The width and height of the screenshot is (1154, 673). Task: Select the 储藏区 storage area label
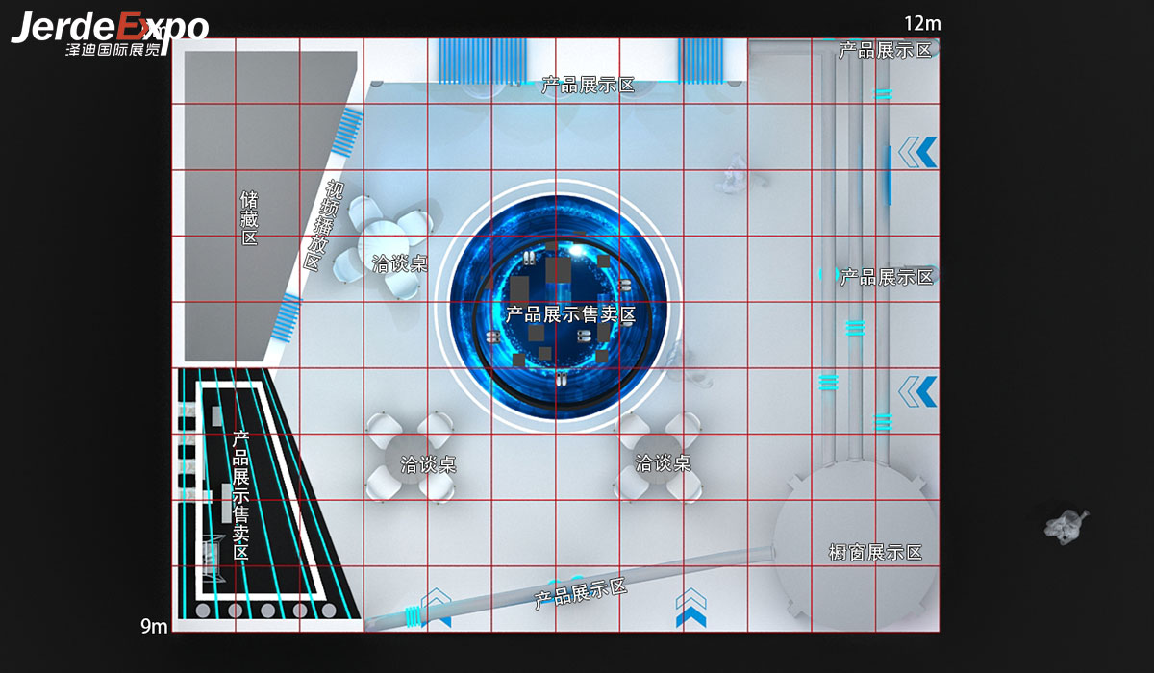(x=249, y=217)
